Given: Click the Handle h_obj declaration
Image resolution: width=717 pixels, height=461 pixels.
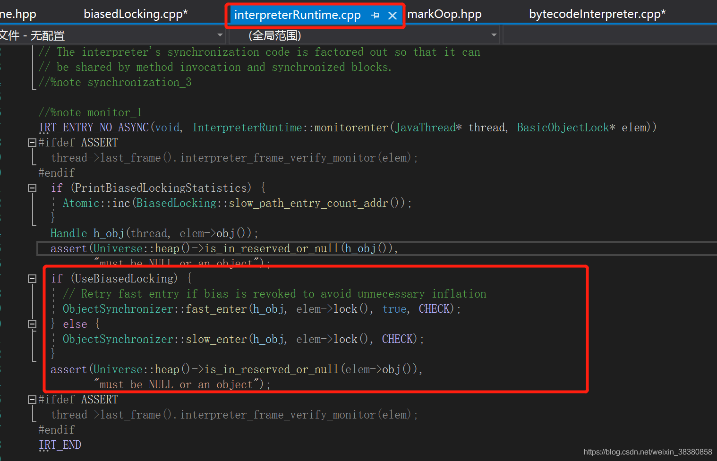Looking at the screenshot, I should [154, 233].
